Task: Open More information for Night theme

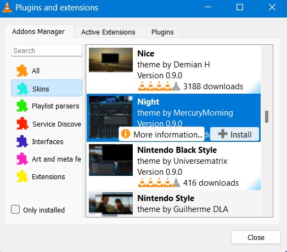Action: [161, 134]
